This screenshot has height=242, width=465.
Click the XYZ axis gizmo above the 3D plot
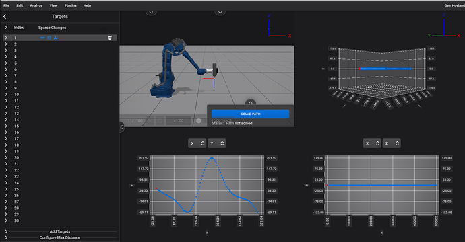coord(443,26)
